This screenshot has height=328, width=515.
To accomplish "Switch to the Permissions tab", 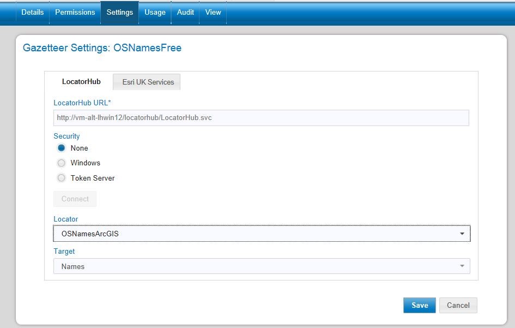I will point(75,13).
